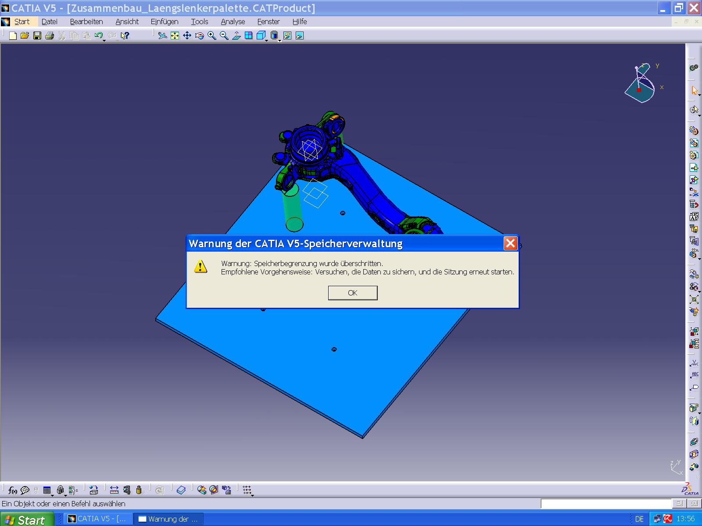The height and width of the screenshot is (526, 702).
Task: Click the Assembly workbench gears icon at top right
Action: pyautogui.click(x=694, y=68)
